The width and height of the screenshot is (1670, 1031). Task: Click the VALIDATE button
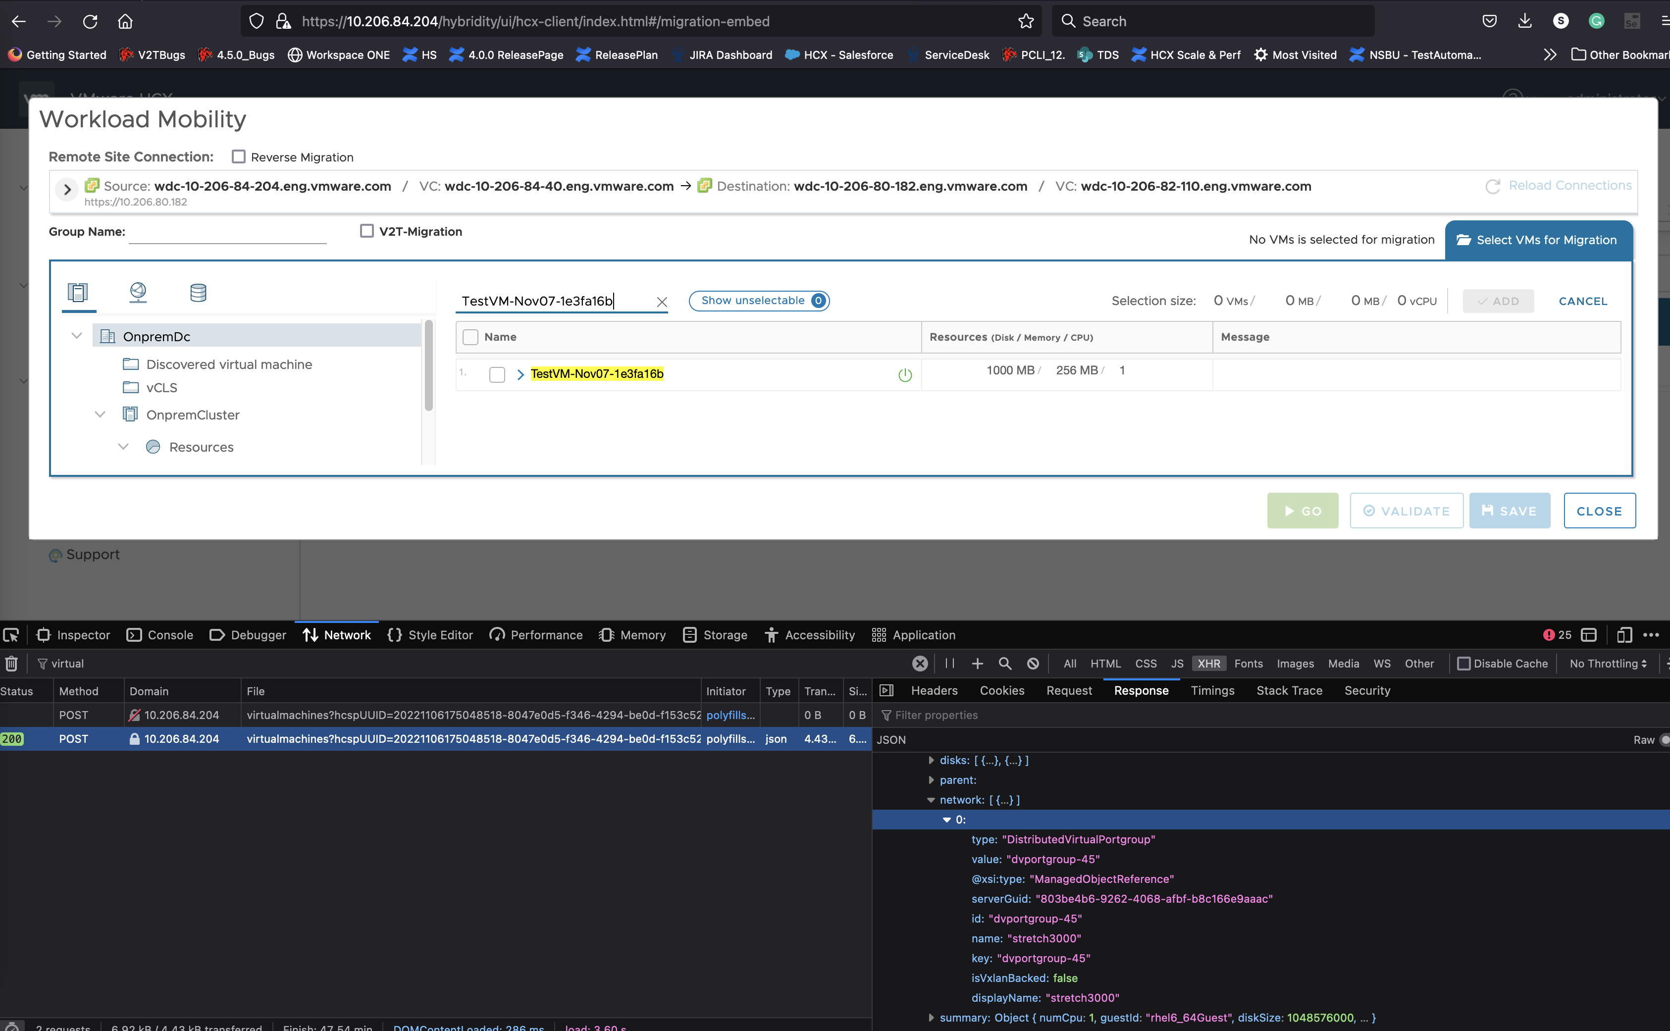(1406, 511)
